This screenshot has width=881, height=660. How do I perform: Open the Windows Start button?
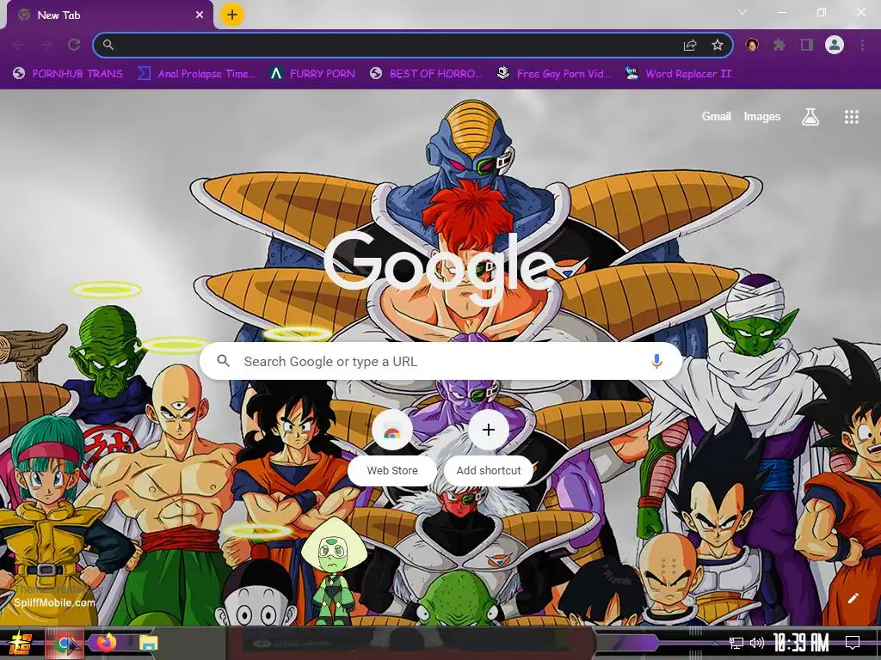[x=21, y=643]
